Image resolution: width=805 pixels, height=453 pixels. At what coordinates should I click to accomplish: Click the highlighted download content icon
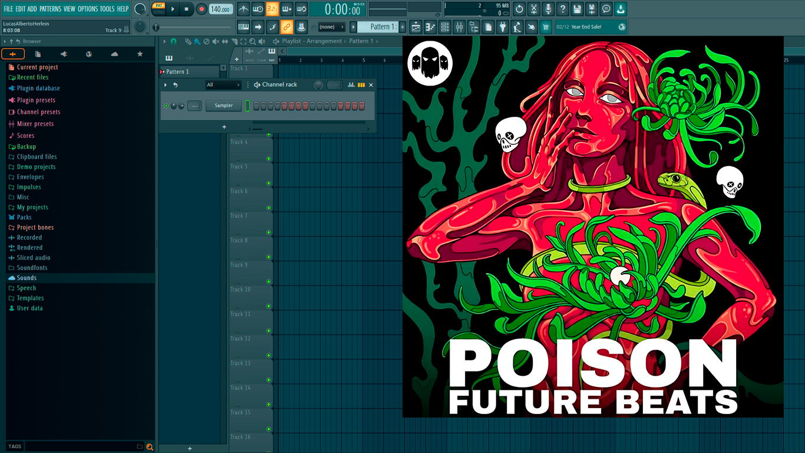click(621, 9)
